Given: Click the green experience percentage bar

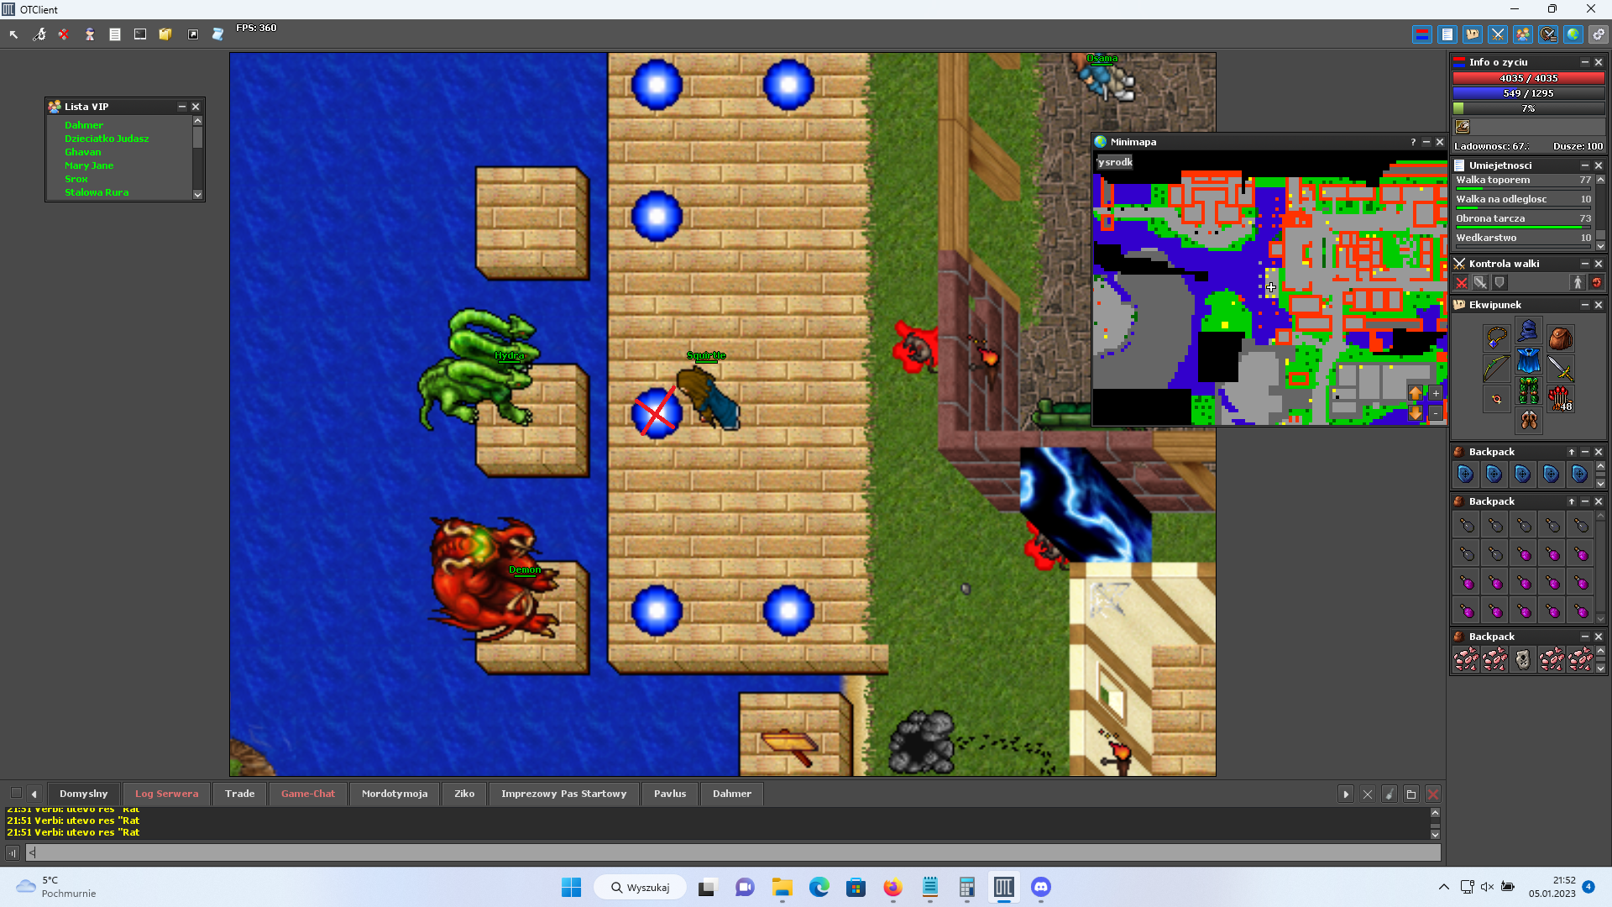Looking at the screenshot, I should pyautogui.click(x=1528, y=108).
